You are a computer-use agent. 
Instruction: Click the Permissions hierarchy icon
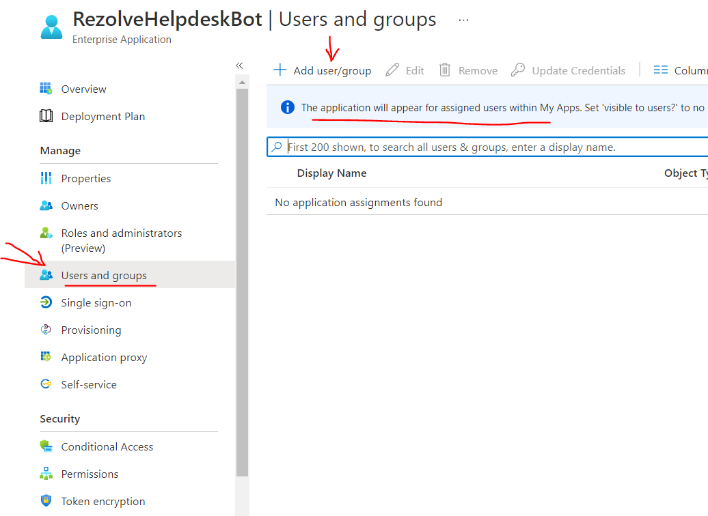pyautogui.click(x=46, y=474)
